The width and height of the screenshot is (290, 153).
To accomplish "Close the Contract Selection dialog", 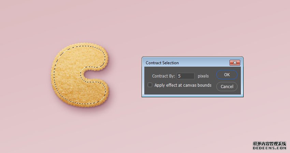I will coord(235,63).
